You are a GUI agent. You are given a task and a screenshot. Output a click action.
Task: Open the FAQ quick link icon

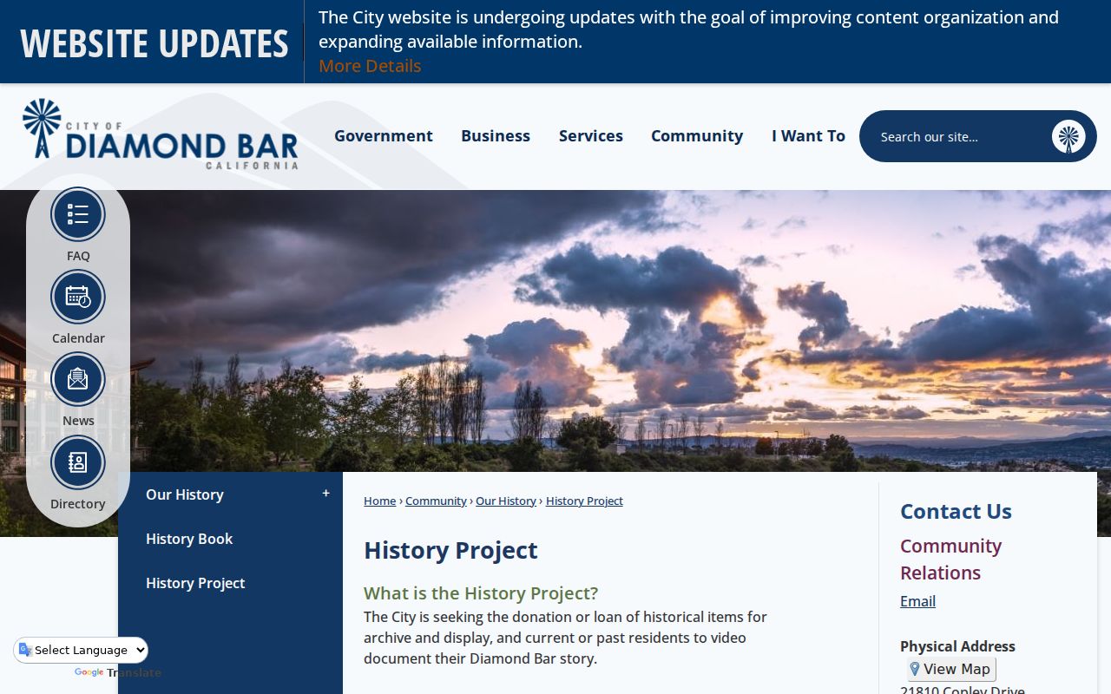[78, 215]
